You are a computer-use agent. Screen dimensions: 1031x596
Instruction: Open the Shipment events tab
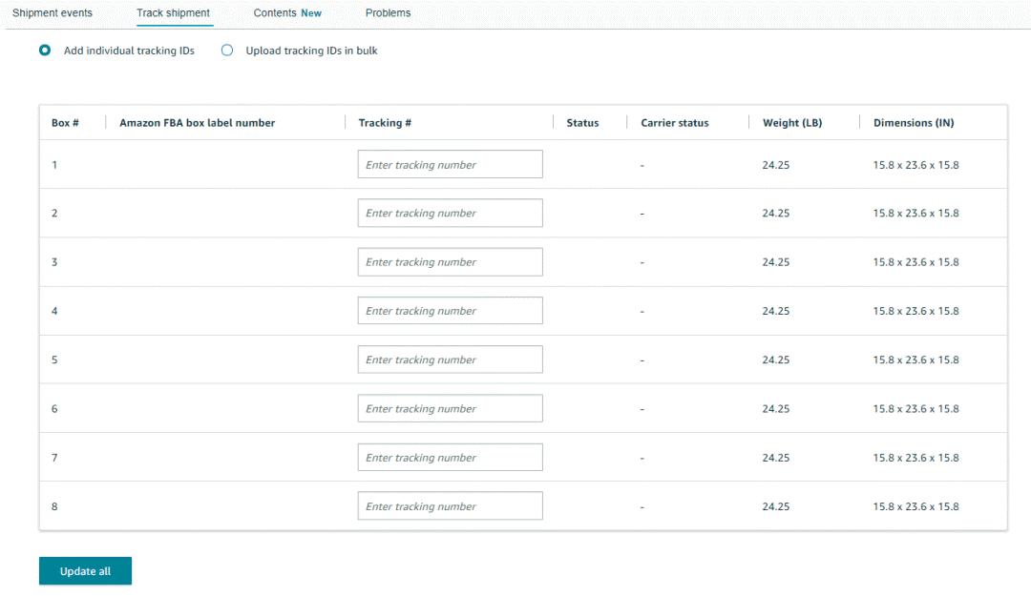[x=53, y=13]
